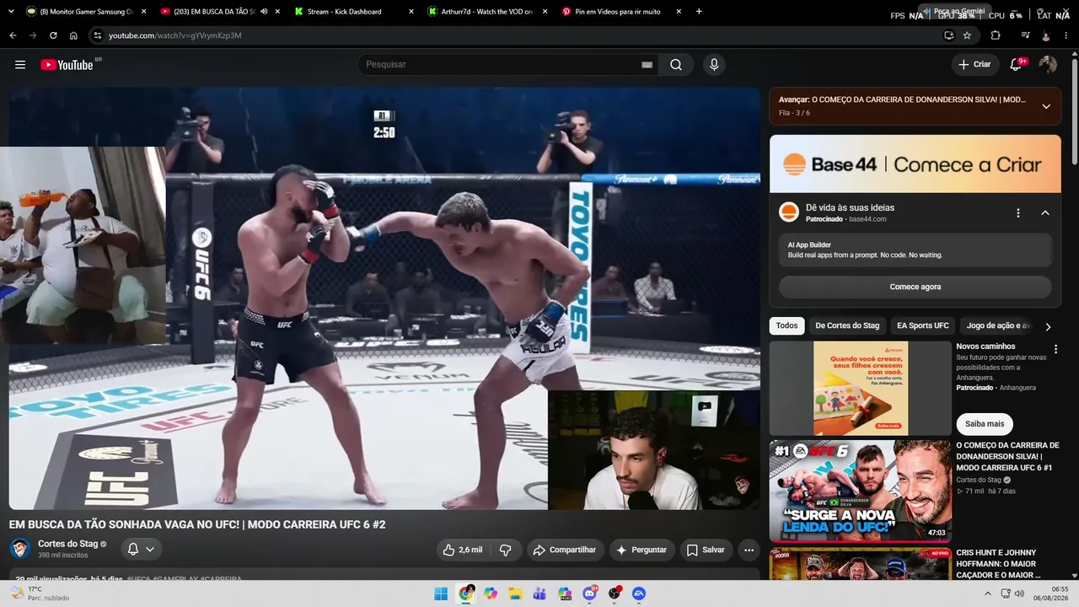Open a new browser tab
The height and width of the screenshot is (607, 1079).
coord(699,12)
